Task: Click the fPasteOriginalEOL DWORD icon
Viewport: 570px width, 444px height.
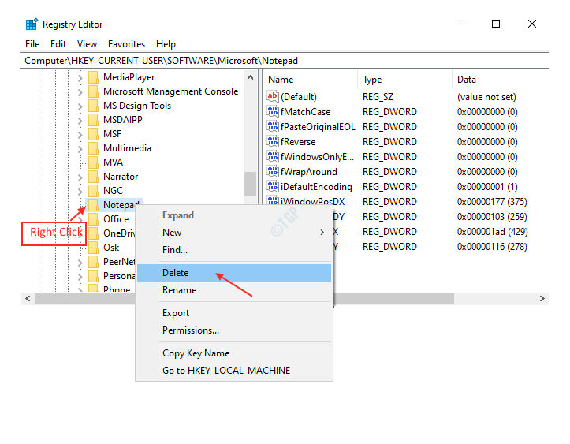Action: coord(272,126)
